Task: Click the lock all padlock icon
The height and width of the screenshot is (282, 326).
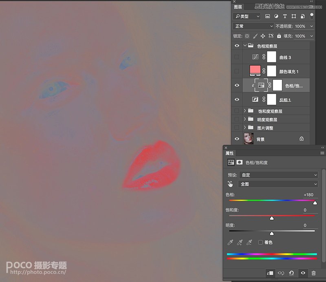Action: [279, 36]
